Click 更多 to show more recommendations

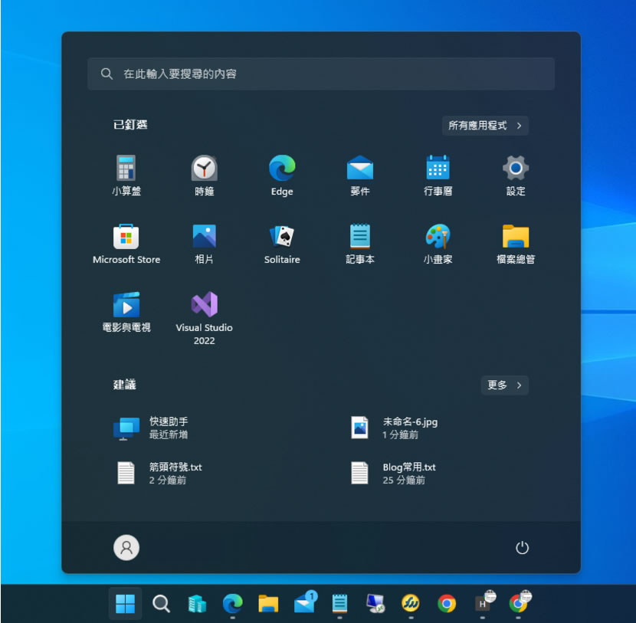coord(504,385)
